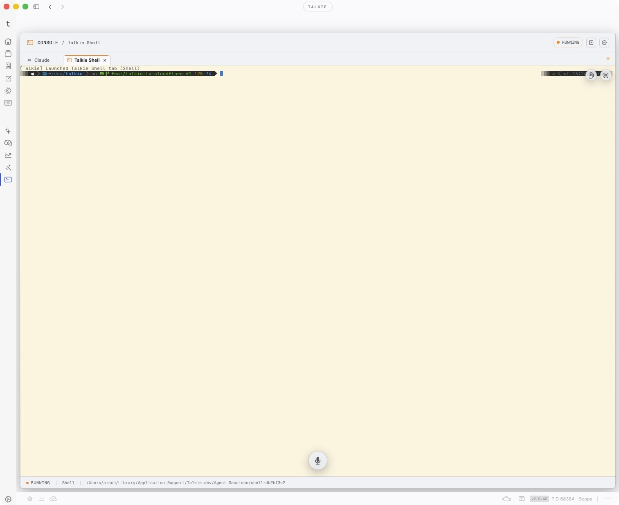This screenshot has height=505, width=619.
Task: Go forward with the right chevron
Action: [63, 7]
